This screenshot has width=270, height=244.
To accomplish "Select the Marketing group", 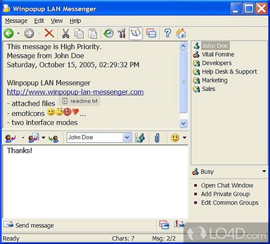I will pyautogui.click(x=210, y=80).
